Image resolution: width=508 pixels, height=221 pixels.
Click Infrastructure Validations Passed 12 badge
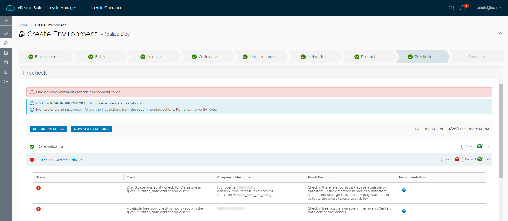(472, 159)
